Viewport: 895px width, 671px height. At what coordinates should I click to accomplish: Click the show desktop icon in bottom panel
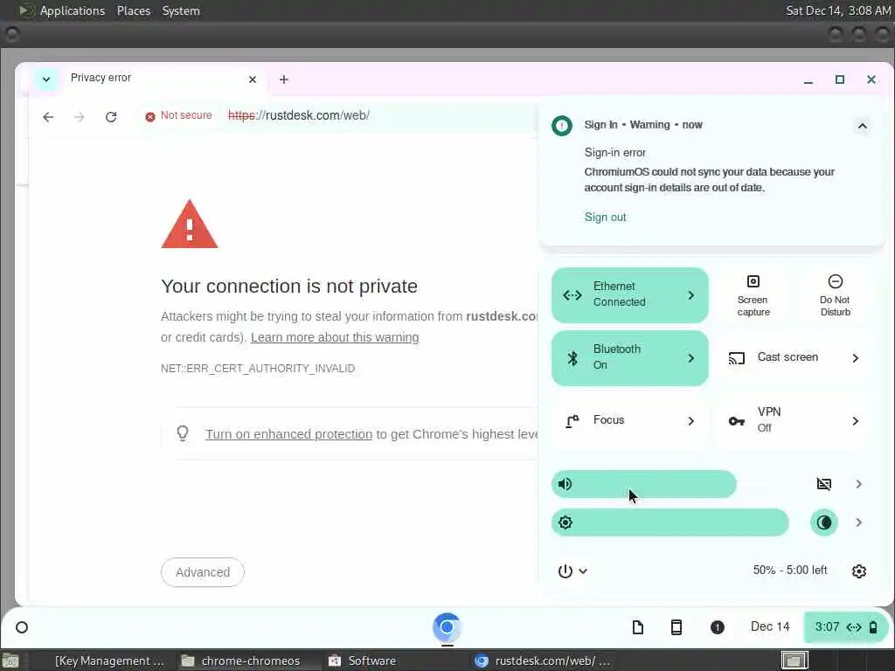pos(10,661)
